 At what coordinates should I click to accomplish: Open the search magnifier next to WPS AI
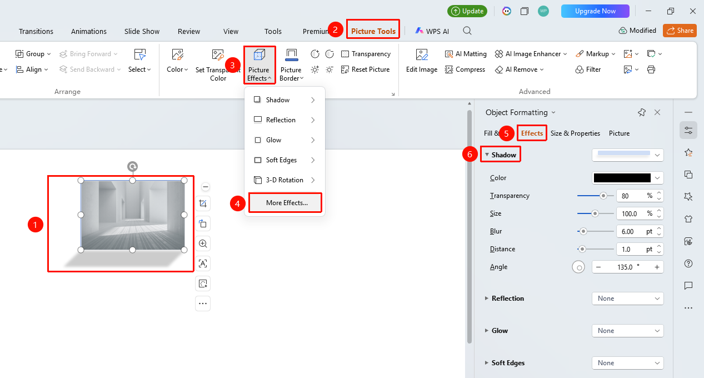pyautogui.click(x=467, y=31)
